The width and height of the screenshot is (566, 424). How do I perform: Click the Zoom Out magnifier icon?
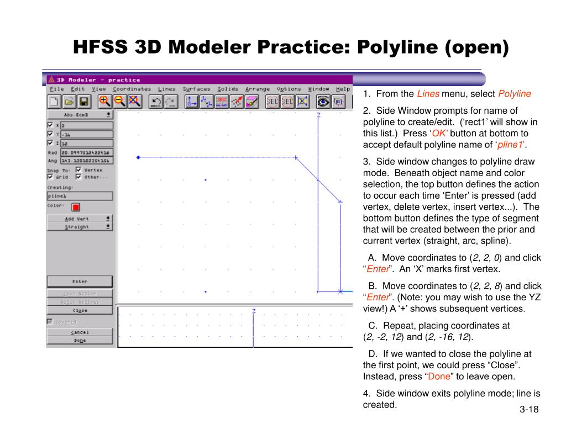coord(119,102)
